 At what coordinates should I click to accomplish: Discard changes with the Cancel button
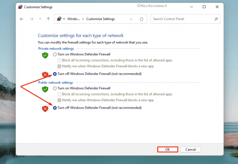coord(191,149)
